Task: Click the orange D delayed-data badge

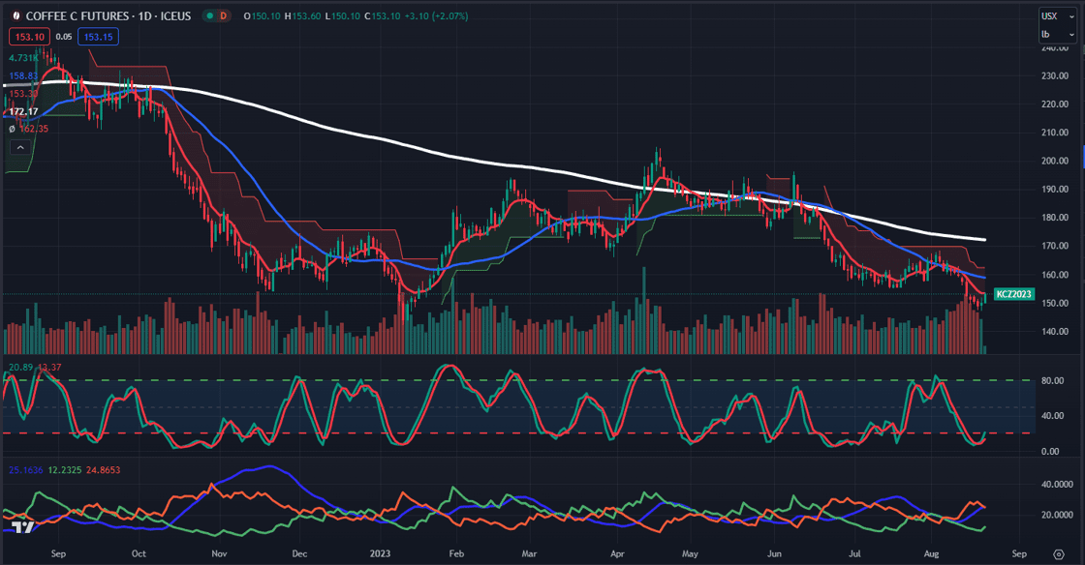Action: click(223, 15)
